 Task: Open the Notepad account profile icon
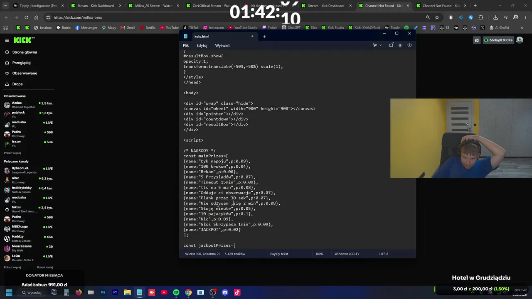[400, 45]
